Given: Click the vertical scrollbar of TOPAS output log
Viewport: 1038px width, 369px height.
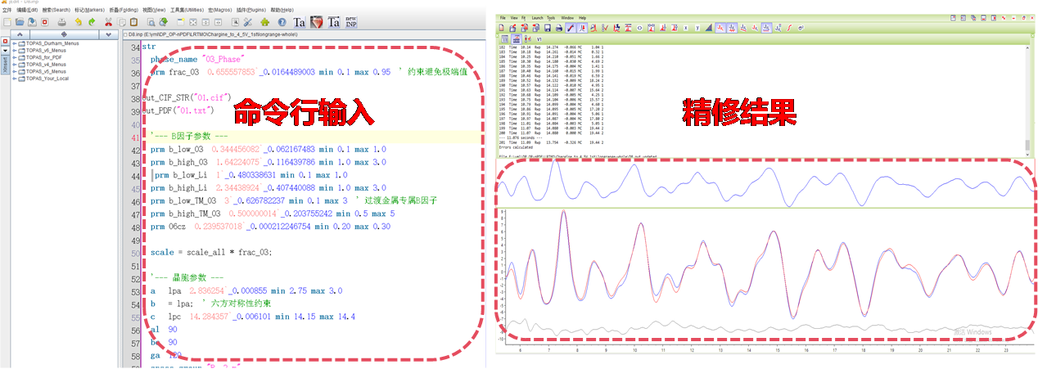Looking at the screenshot, I should click(x=1027, y=98).
